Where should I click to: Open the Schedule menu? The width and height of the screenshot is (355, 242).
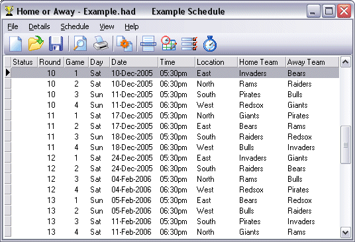tap(75, 26)
